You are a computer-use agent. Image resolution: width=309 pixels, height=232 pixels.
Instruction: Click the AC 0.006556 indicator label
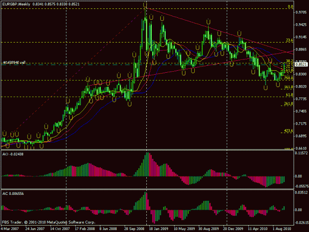click(13, 194)
